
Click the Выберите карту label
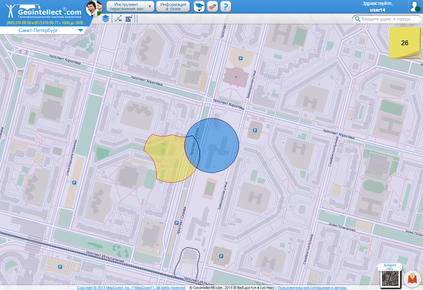(390, 267)
